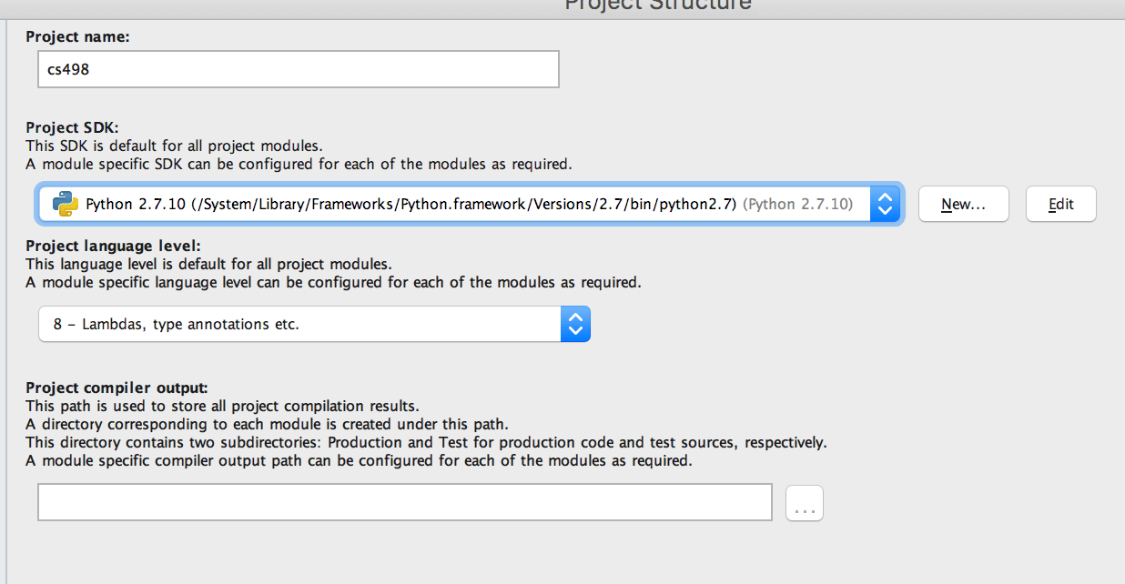Click into the empty compiler output path field
Viewport: 1125px width, 584px height.
coord(404,502)
